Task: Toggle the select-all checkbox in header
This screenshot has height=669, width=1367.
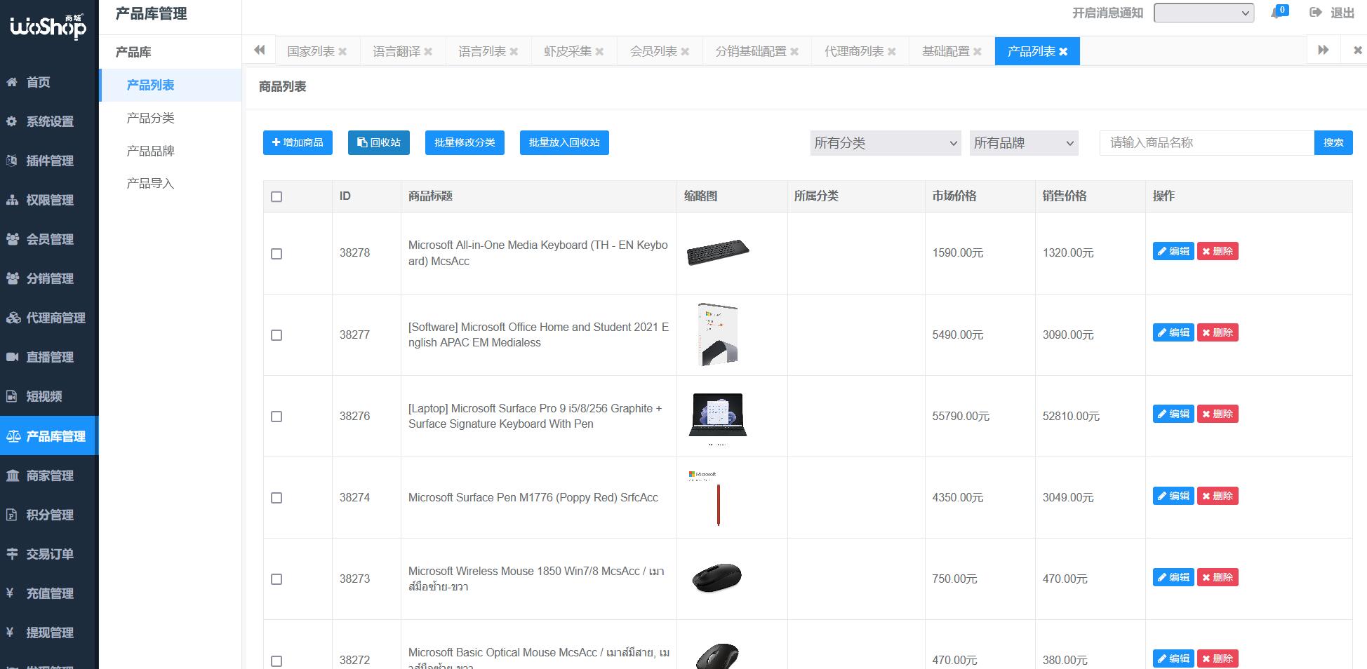Action: point(276,197)
